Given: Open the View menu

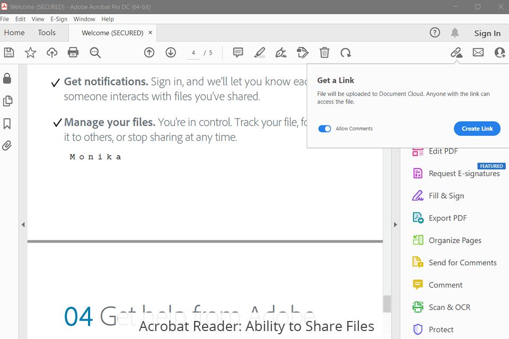Looking at the screenshot, I should (x=38, y=19).
